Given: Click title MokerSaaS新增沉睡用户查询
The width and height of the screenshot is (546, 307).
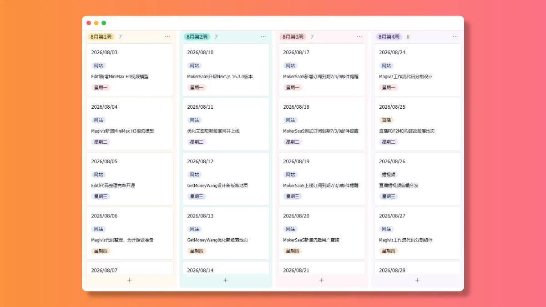Looking at the screenshot, I should 311,240.
